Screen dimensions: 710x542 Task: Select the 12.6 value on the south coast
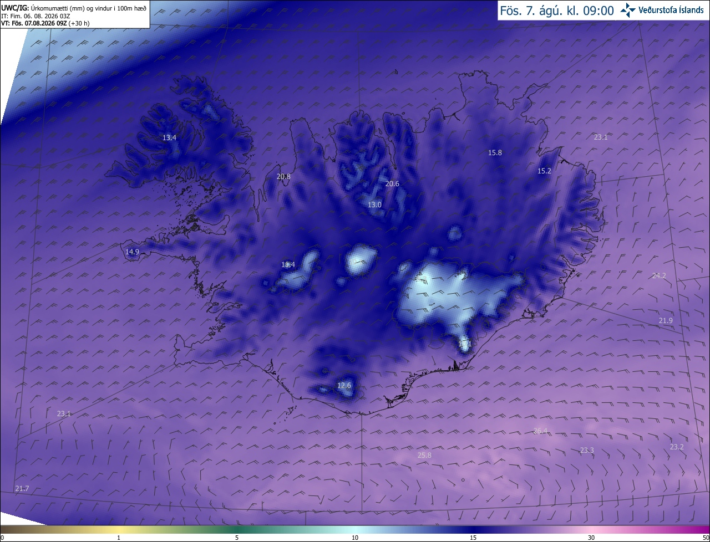pyautogui.click(x=344, y=385)
